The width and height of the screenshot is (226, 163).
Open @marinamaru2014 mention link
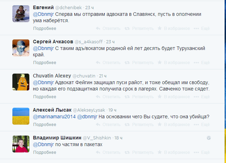[54, 117]
